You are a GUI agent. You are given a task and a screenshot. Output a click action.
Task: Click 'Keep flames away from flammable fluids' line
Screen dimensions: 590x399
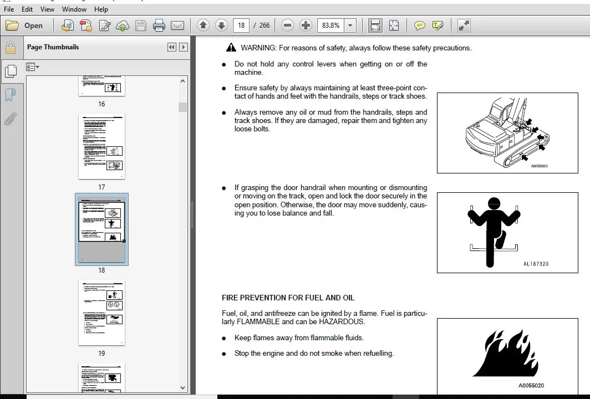pyautogui.click(x=299, y=337)
